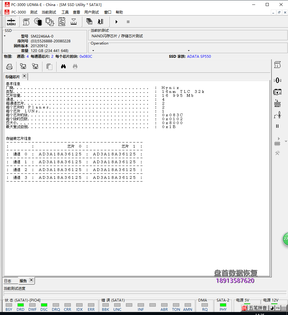Screen dimensions: 288x315
Task: Restore the inner MDI child window
Action: [279, 12]
